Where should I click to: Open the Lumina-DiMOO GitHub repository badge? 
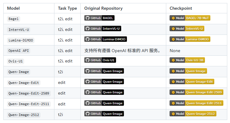click(105, 39)
